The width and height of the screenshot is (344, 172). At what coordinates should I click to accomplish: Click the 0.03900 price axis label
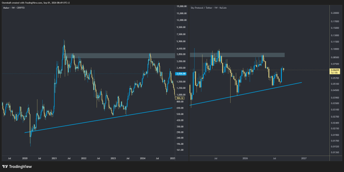click(x=335, y=97)
